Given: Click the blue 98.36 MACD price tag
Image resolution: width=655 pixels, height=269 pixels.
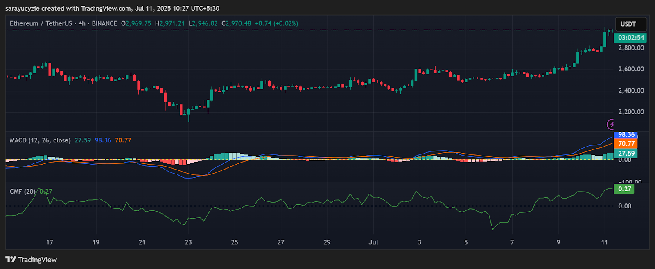Looking at the screenshot, I should [x=626, y=135].
